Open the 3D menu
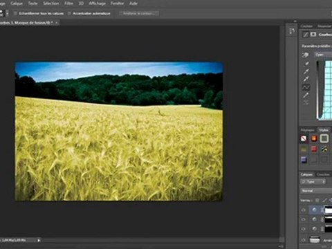332x249 pixels. pos(81,3)
